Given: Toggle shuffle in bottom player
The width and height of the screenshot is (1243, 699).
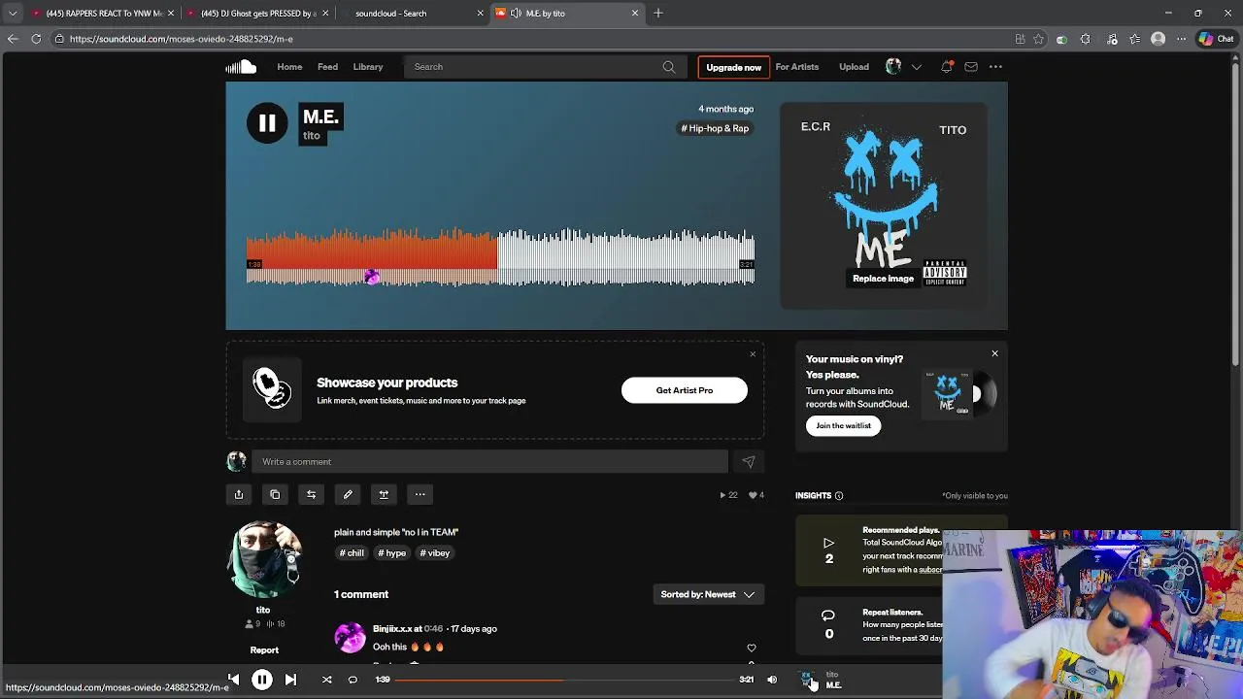Looking at the screenshot, I should click(x=326, y=680).
